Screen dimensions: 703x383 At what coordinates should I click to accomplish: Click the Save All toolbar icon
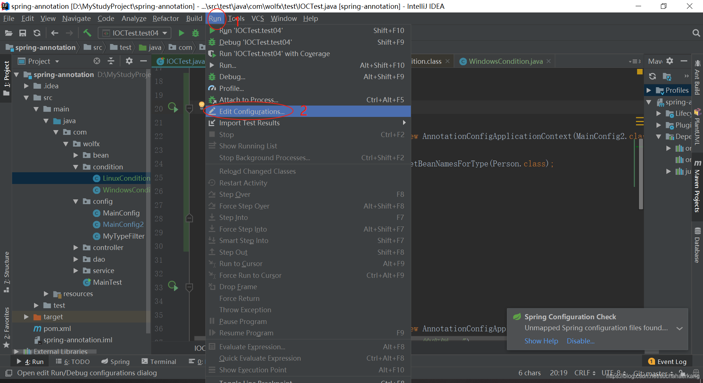(23, 33)
